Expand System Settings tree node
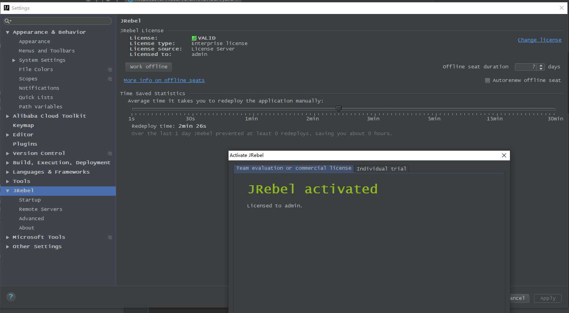 14,60
